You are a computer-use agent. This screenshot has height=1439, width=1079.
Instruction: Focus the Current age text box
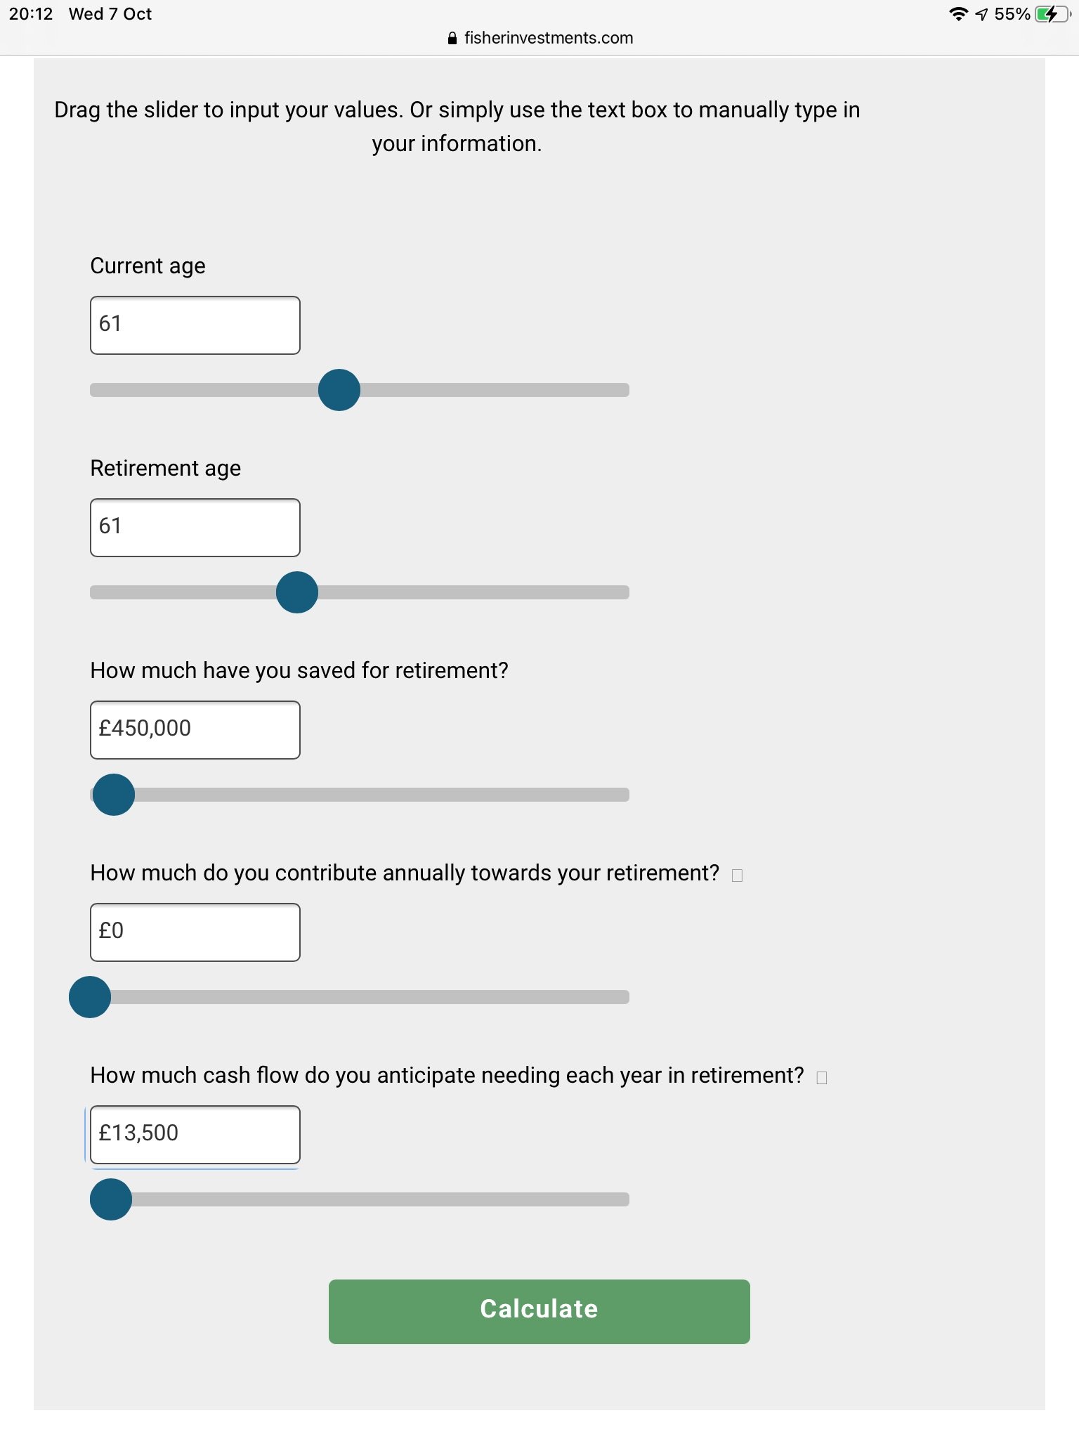[x=195, y=325]
